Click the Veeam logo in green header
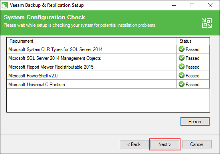 (207, 23)
